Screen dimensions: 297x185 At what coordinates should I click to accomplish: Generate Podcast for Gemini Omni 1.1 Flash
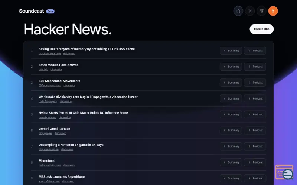(x=255, y=131)
